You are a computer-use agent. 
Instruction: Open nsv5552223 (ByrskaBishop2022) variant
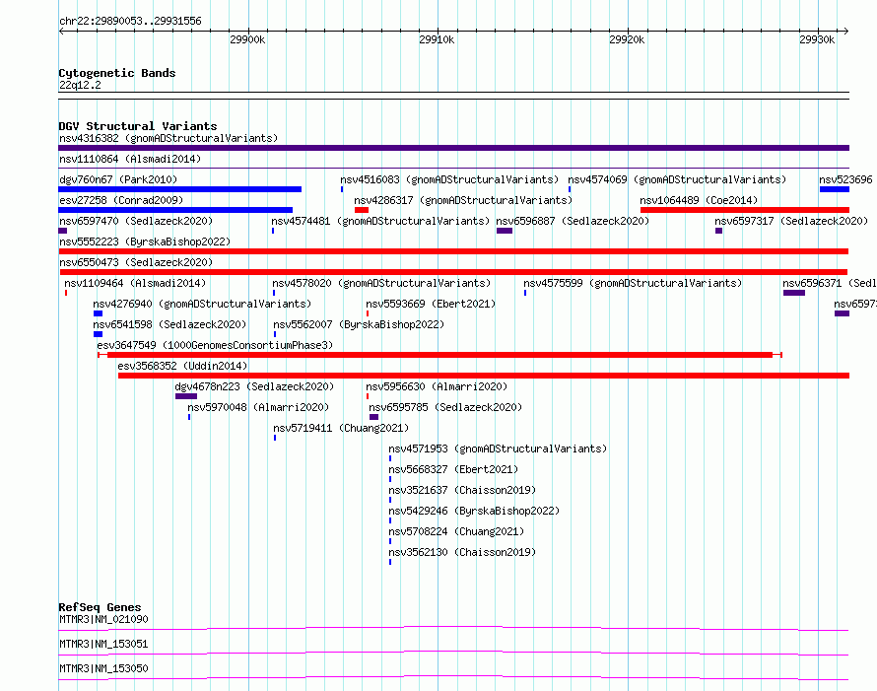click(145, 242)
